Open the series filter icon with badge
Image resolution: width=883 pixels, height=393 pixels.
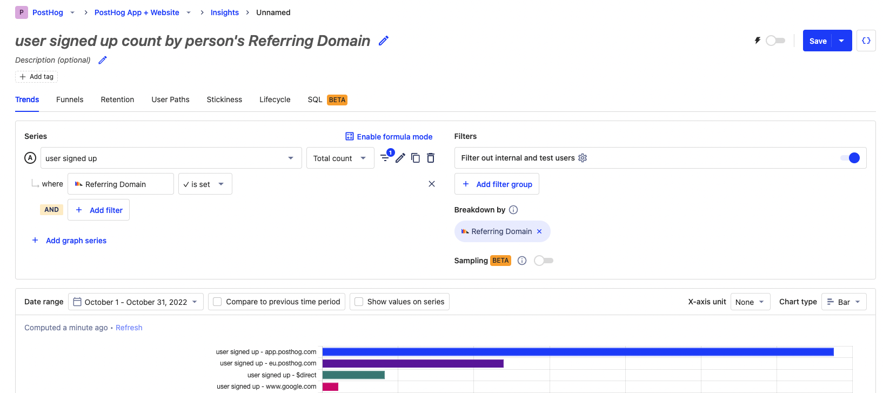click(x=385, y=158)
